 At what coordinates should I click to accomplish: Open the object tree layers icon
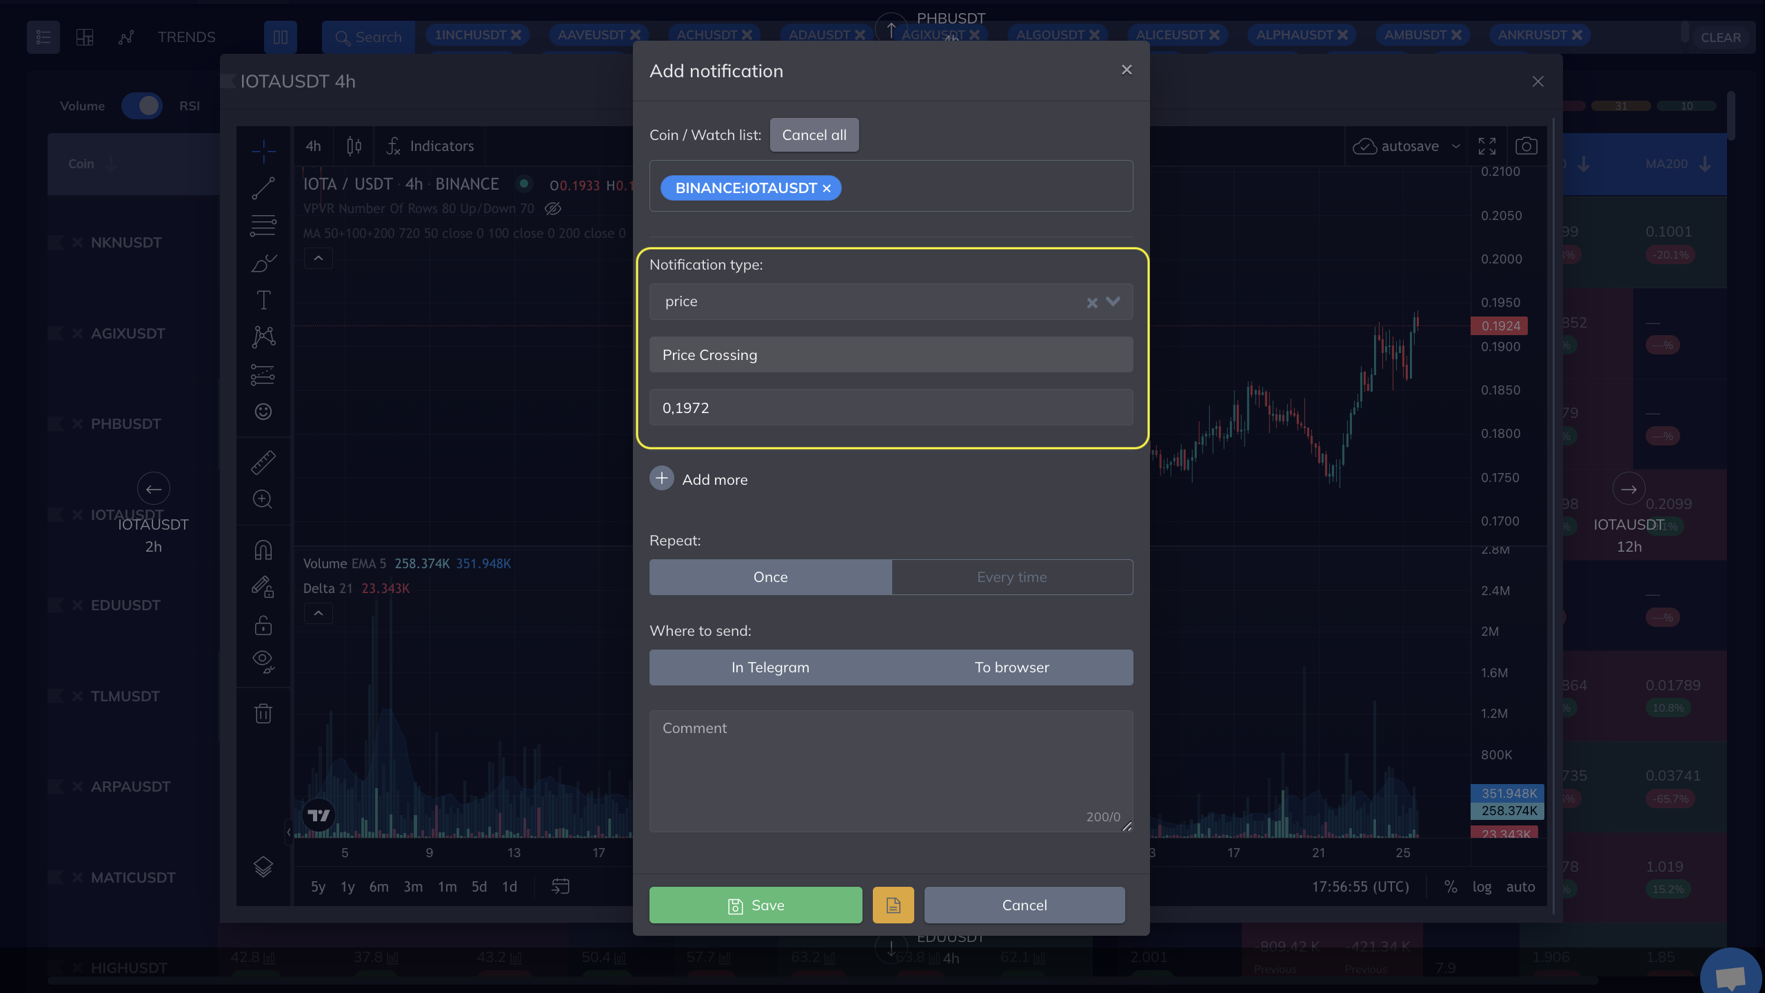263,867
